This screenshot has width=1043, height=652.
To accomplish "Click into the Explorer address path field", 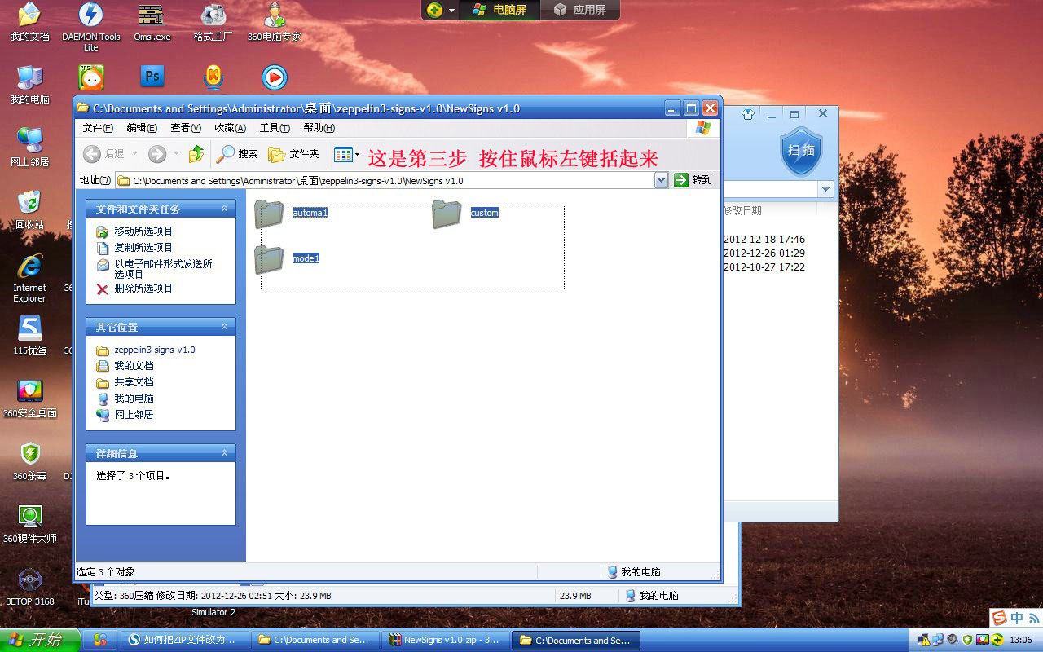I will (x=385, y=180).
